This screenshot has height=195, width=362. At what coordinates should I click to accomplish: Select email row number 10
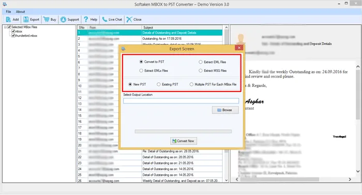click(x=98, y=86)
